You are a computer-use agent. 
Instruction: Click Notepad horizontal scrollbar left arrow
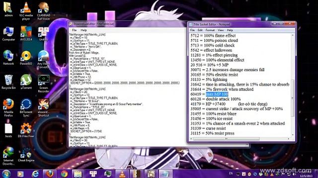pos(191,139)
